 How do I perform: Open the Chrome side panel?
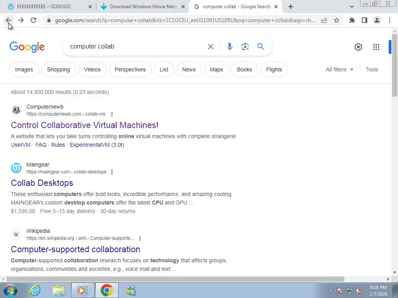point(365,20)
